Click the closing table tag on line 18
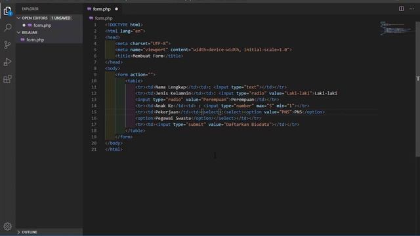 [135, 130]
